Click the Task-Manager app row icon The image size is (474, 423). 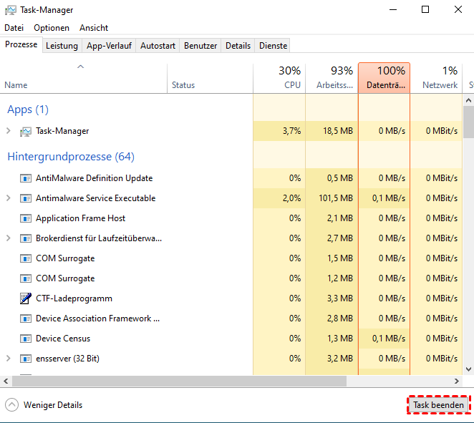pyautogui.click(x=26, y=131)
